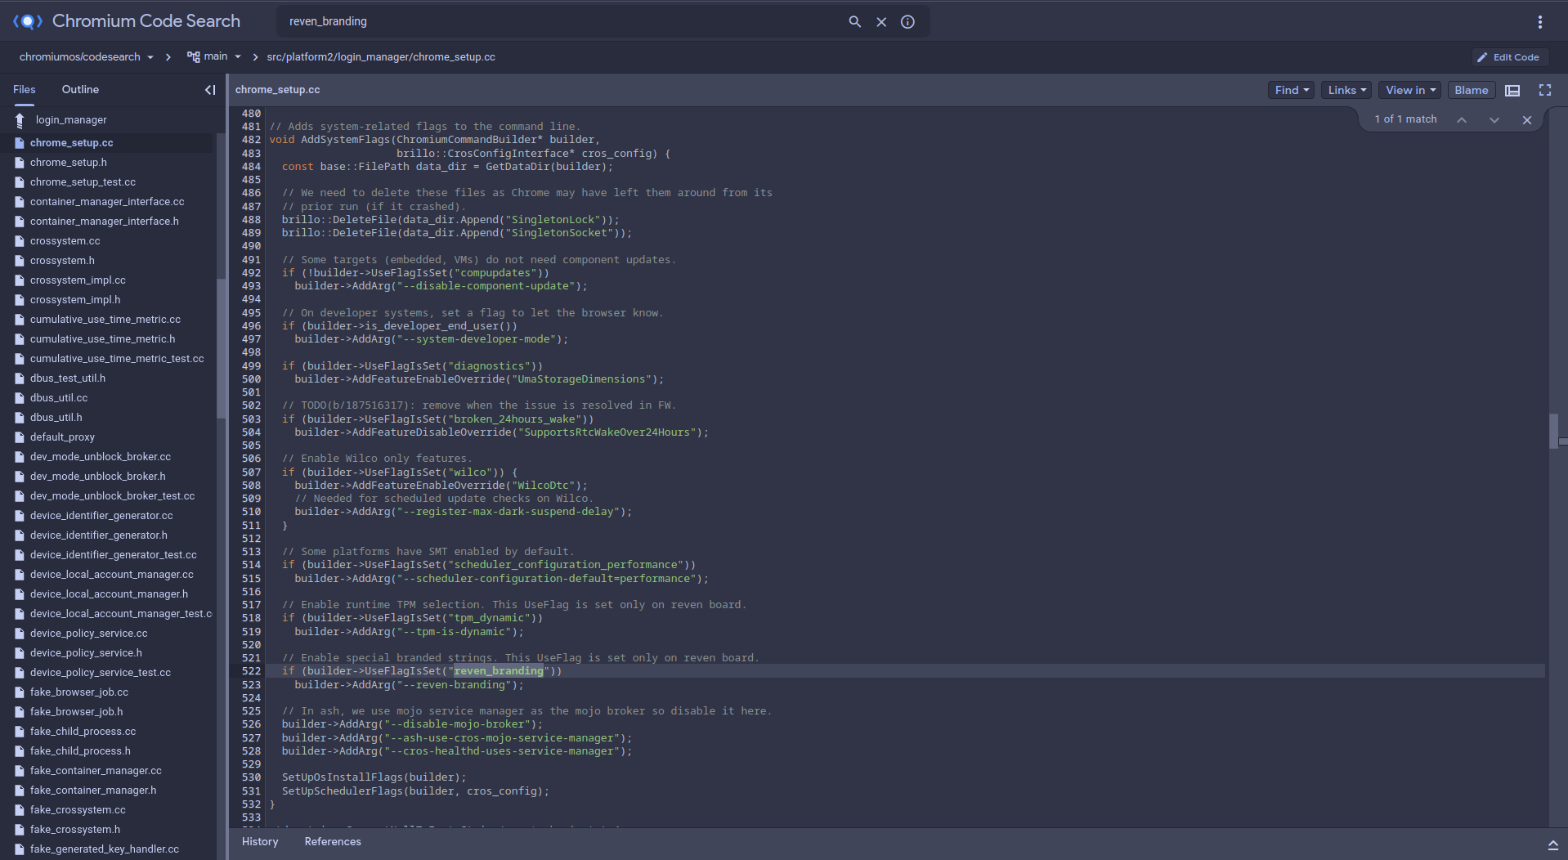This screenshot has width=1568, height=860.
Task: Open device_policy_service.cc file
Action: [x=89, y=634]
